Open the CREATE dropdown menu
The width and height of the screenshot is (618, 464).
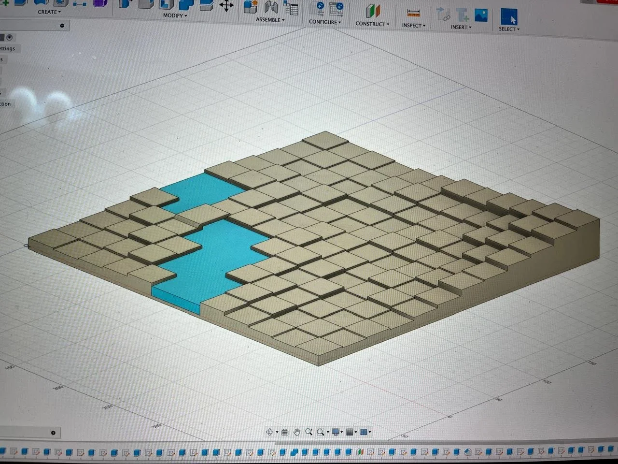pyautogui.click(x=49, y=12)
